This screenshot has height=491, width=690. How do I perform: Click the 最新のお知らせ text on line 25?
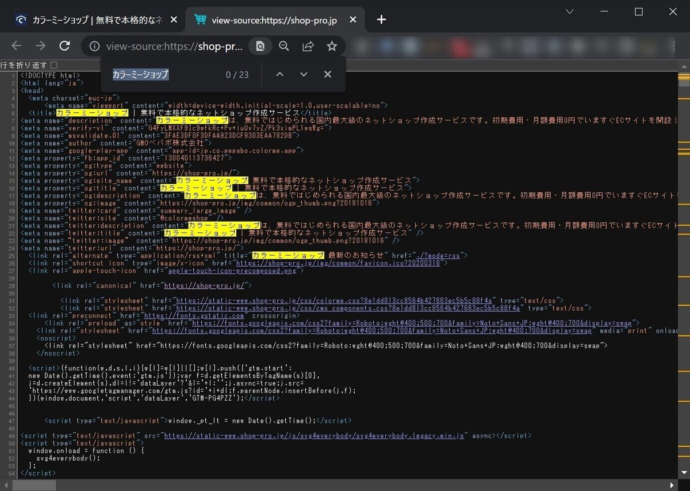[x=355, y=255]
